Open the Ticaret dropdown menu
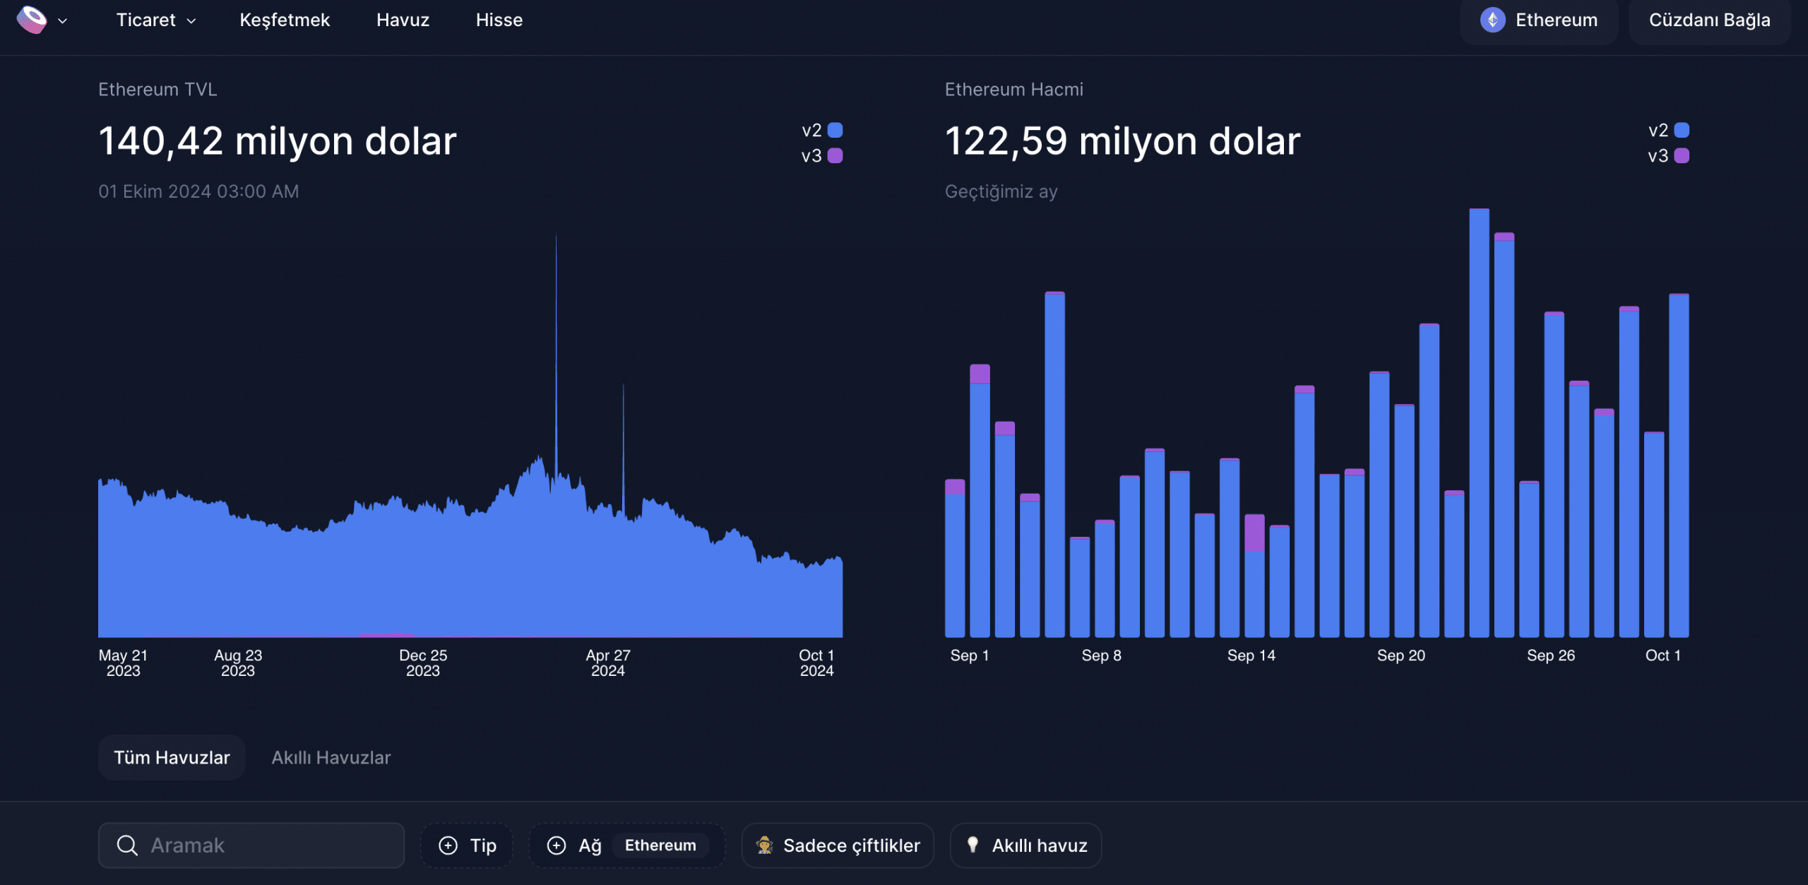This screenshot has height=885, width=1808. [x=156, y=20]
